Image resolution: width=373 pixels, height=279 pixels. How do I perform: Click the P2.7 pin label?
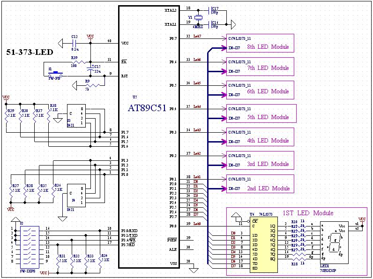(173, 217)
